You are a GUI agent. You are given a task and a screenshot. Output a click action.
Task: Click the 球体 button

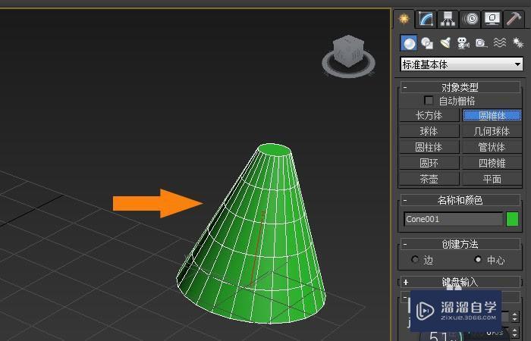click(x=429, y=131)
